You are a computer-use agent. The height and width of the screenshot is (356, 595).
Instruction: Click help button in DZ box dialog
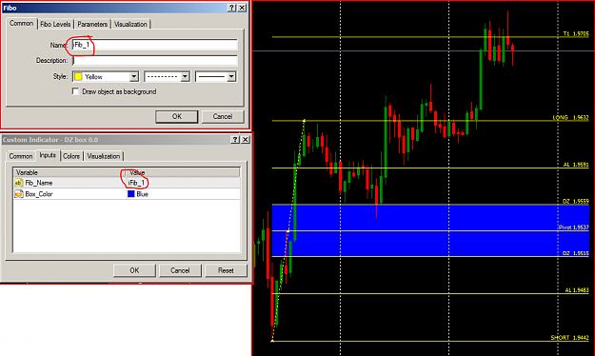[235, 140]
